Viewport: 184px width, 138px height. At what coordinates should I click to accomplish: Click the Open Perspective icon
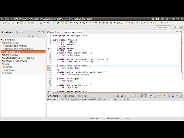click(x=175, y=27)
